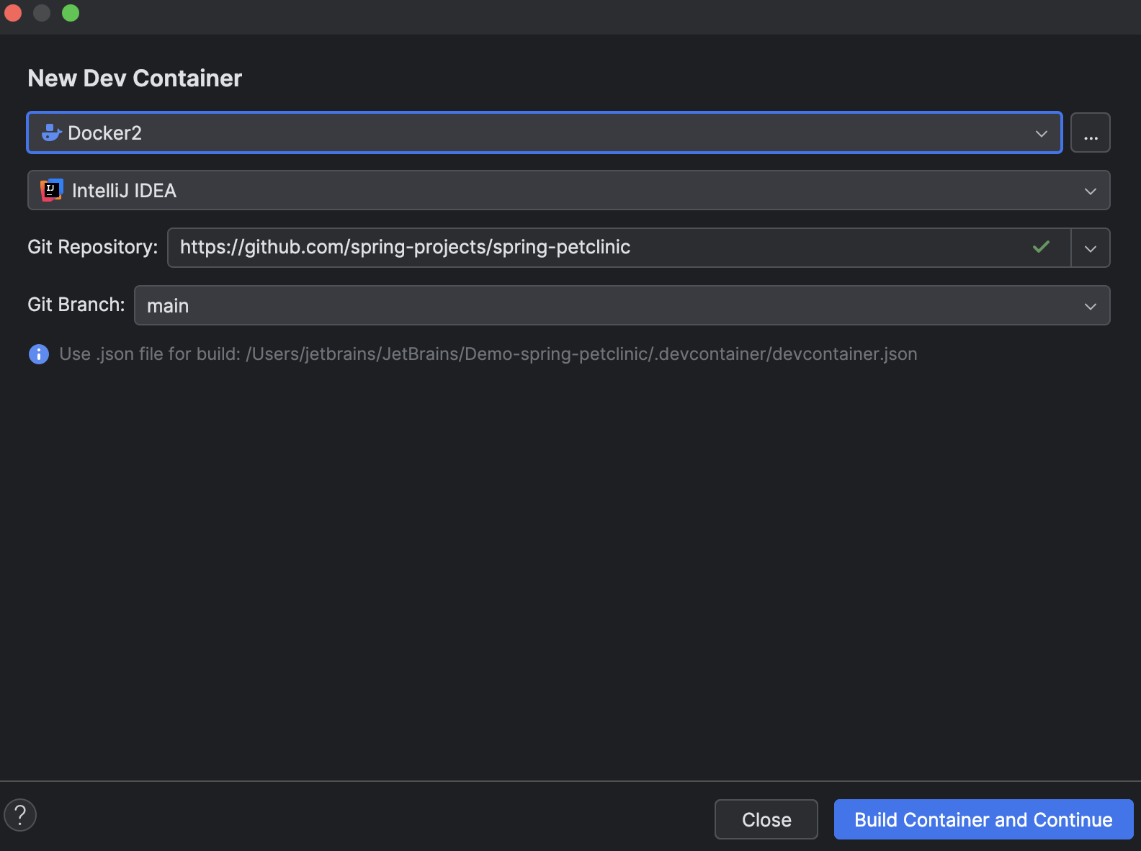Open help with the question mark icon
The image size is (1141, 851).
pos(20,815)
